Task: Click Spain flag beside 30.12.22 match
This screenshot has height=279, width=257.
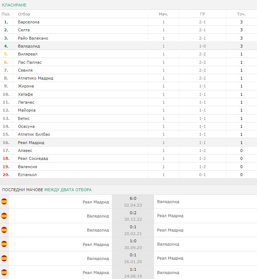Action: (x=4, y=216)
